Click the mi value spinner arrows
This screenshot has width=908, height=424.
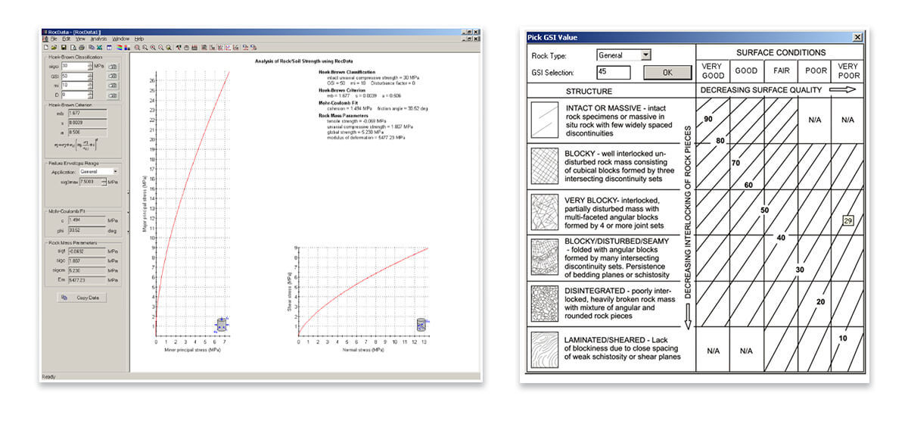pos(90,86)
